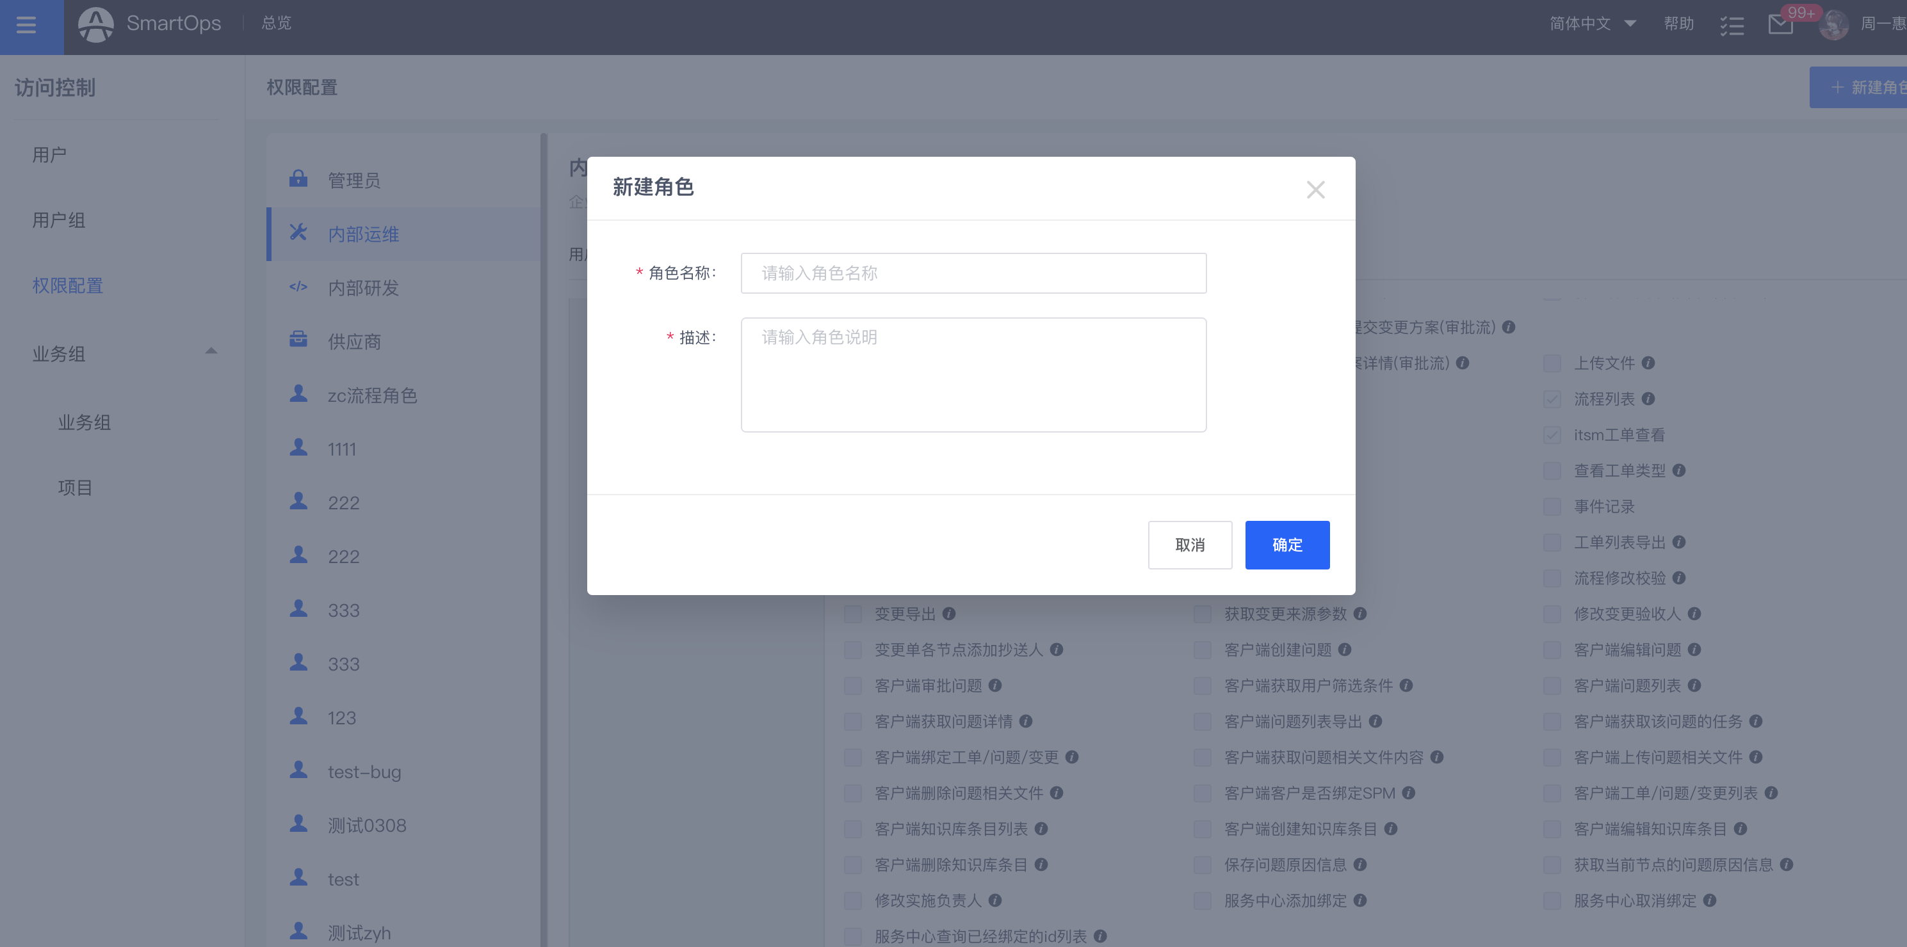Dismiss the 新建角色 dialog with the X
The image size is (1907, 947).
tap(1315, 189)
